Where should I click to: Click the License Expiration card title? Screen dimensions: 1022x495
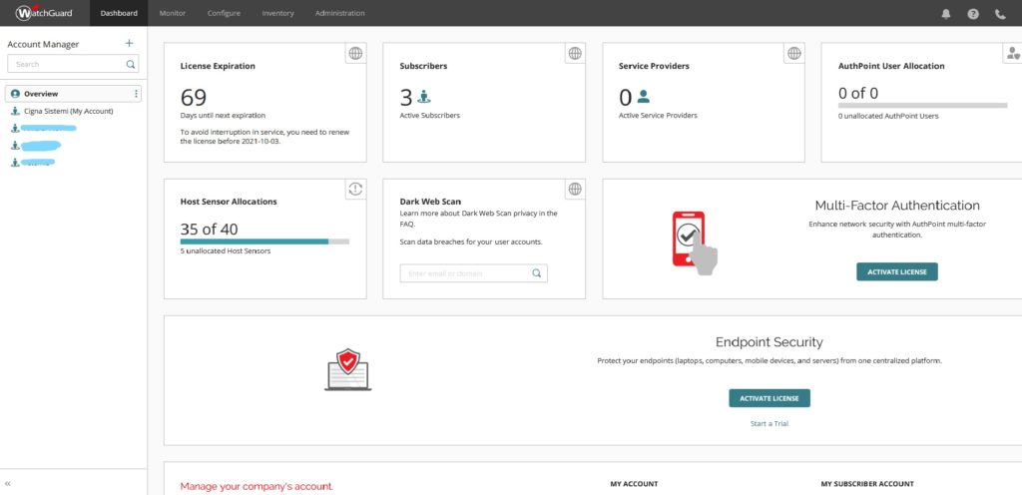click(x=218, y=66)
